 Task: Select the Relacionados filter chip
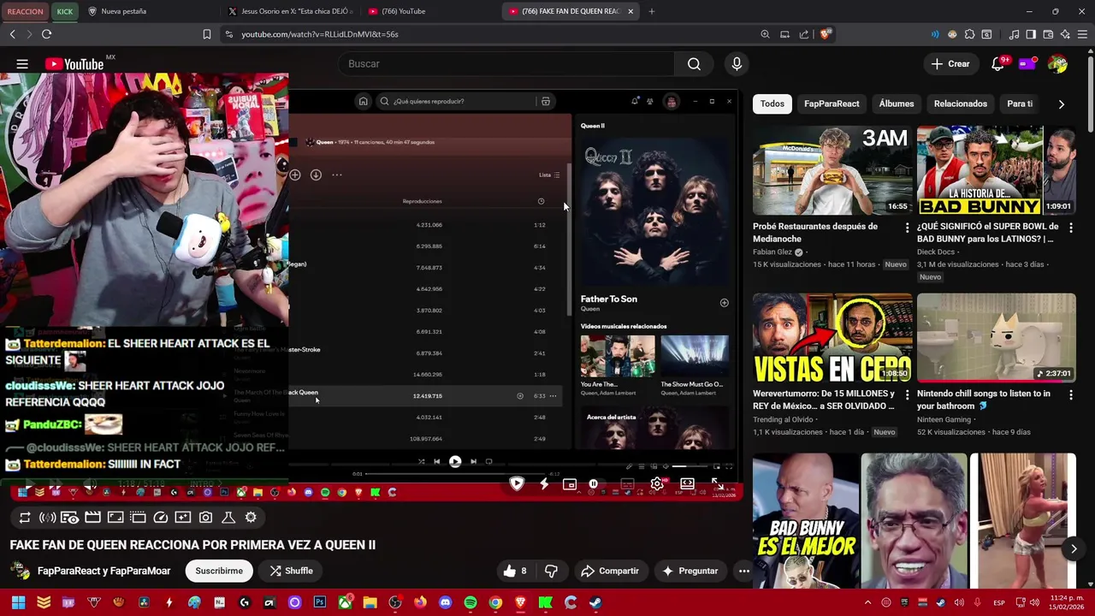pyautogui.click(x=961, y=104)
